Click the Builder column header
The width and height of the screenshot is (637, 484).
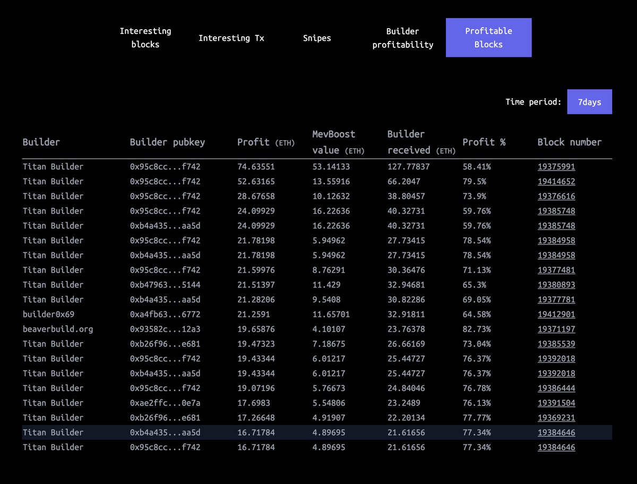(41, 142)
